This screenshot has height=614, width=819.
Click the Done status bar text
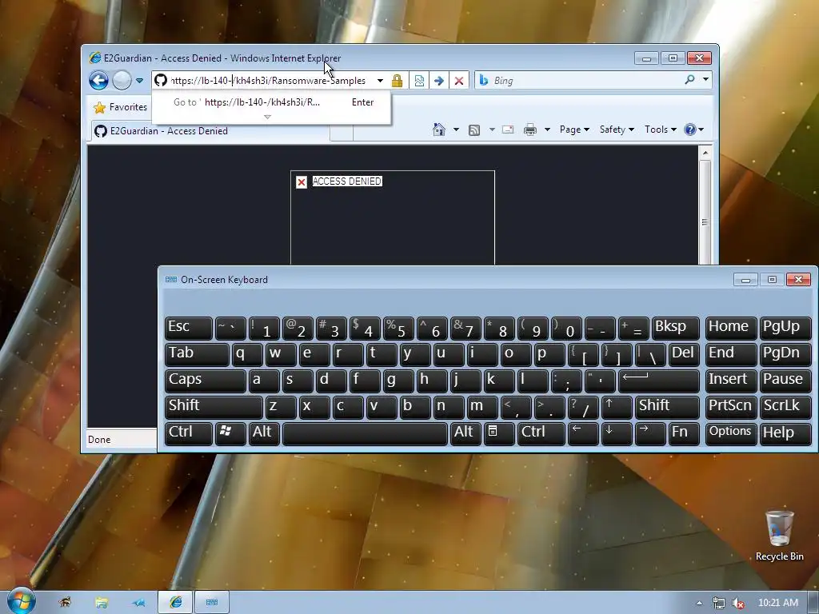tap(99, 440)
